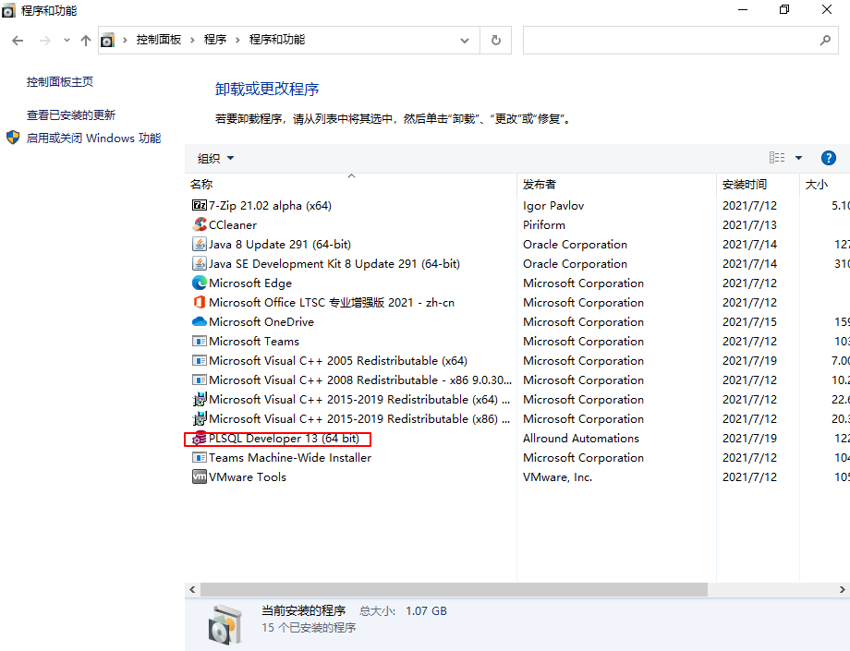The height and width of the screenshot is (651, 850).
Task: Click the scrollbar right arrow
Action: 842,589
